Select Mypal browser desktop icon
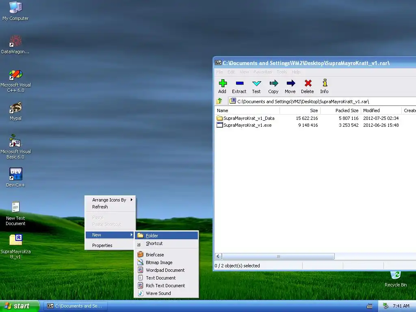The image size is (416, 312). [x=15, y=111]
